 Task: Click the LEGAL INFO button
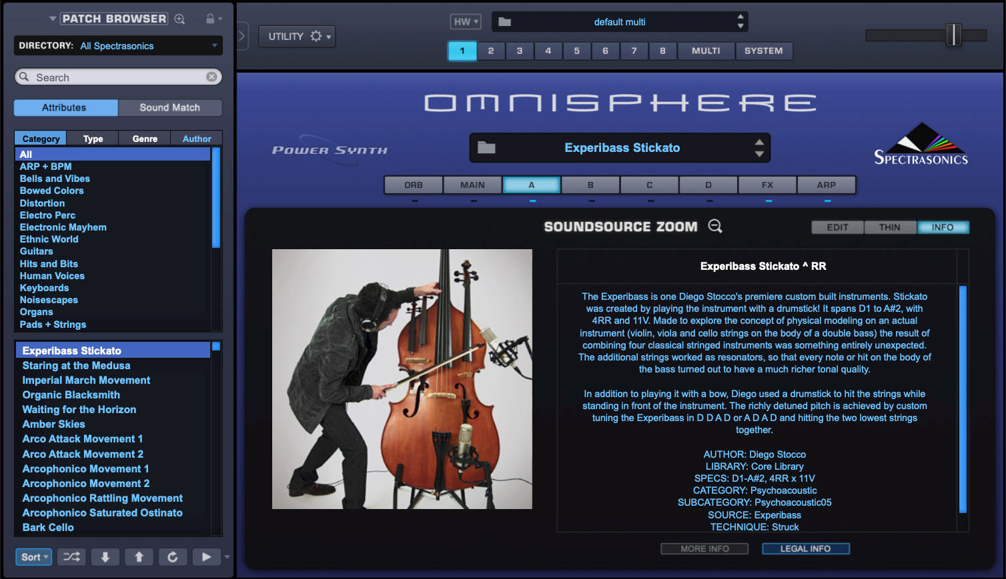point(806,548)
